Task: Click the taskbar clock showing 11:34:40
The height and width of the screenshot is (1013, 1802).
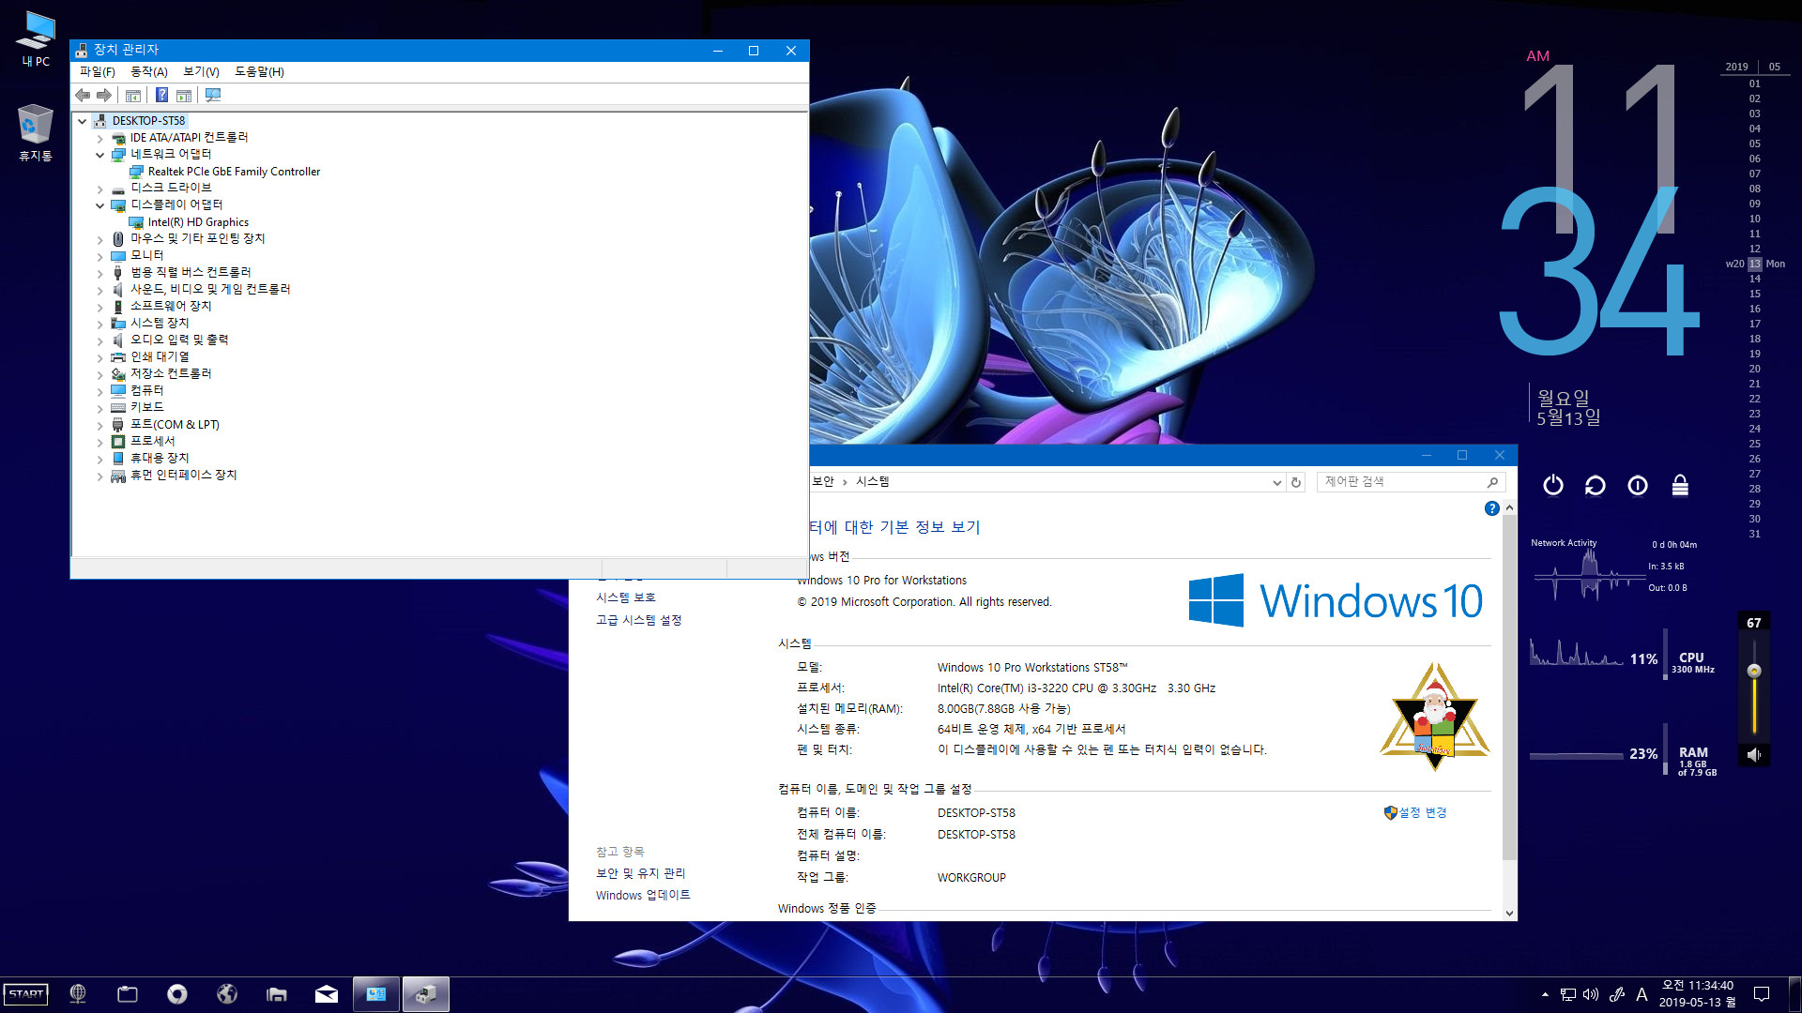Action: (1697, 994)
